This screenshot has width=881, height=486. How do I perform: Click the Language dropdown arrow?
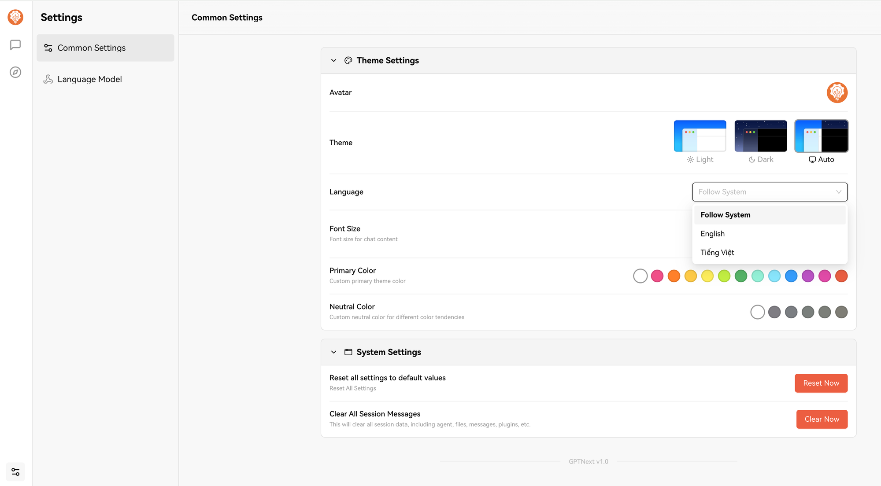[839, 192]
